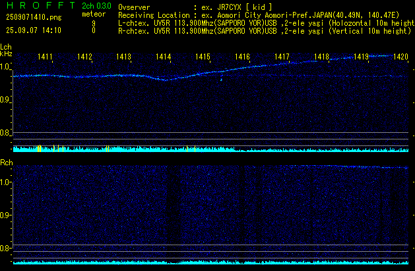Click the signal trace dip near 1414
415x271 pixels.
point(166,79)
